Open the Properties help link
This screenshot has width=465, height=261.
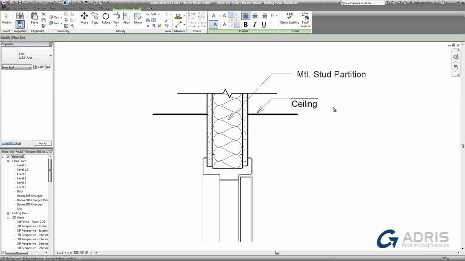tap(11, 143)
